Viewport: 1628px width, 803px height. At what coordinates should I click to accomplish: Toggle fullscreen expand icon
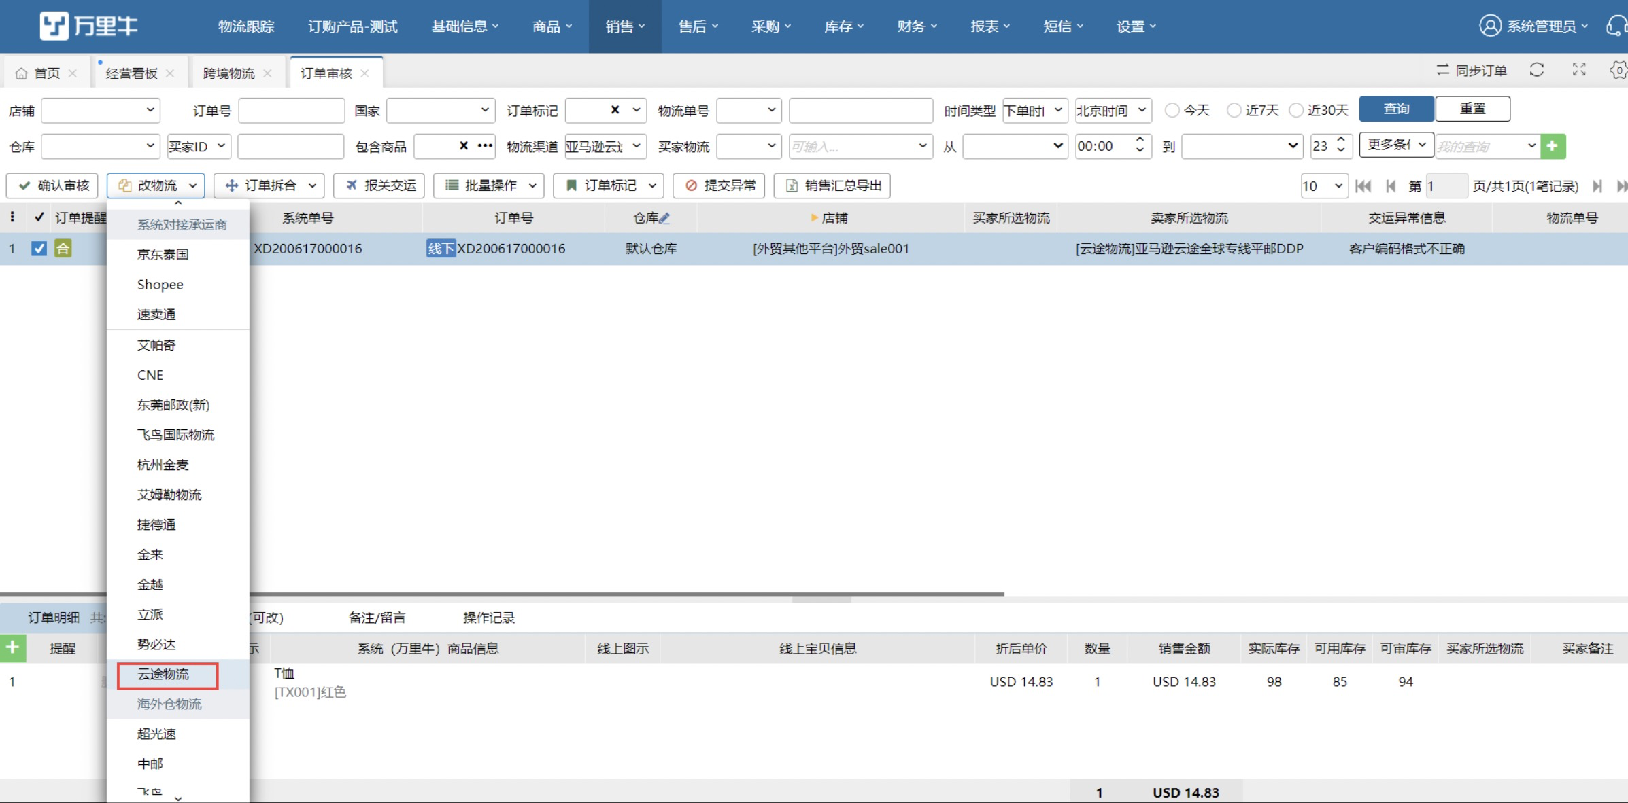pos(1579,70)
